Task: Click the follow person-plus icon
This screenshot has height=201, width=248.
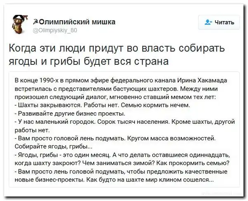Action: pyautogui.click(x=207, y=23)
